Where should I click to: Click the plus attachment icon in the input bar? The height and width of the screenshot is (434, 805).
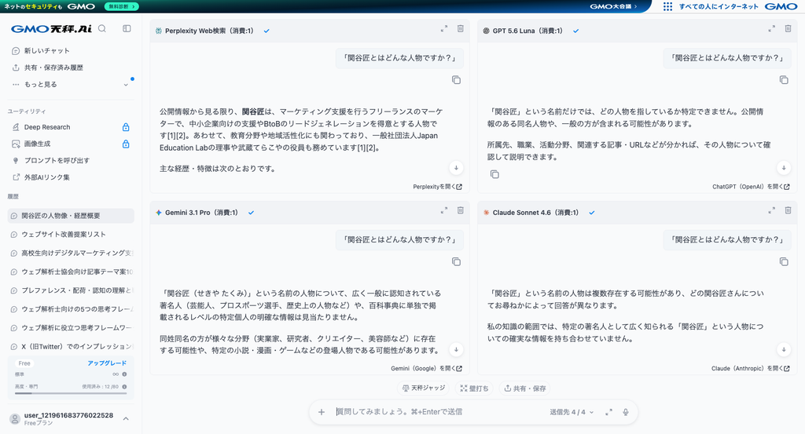pos(322,412)
